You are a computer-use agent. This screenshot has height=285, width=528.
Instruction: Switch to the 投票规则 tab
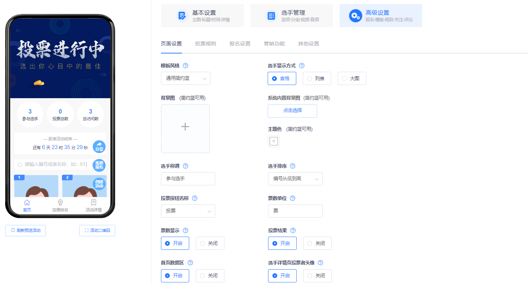click(x=206, y=44)
